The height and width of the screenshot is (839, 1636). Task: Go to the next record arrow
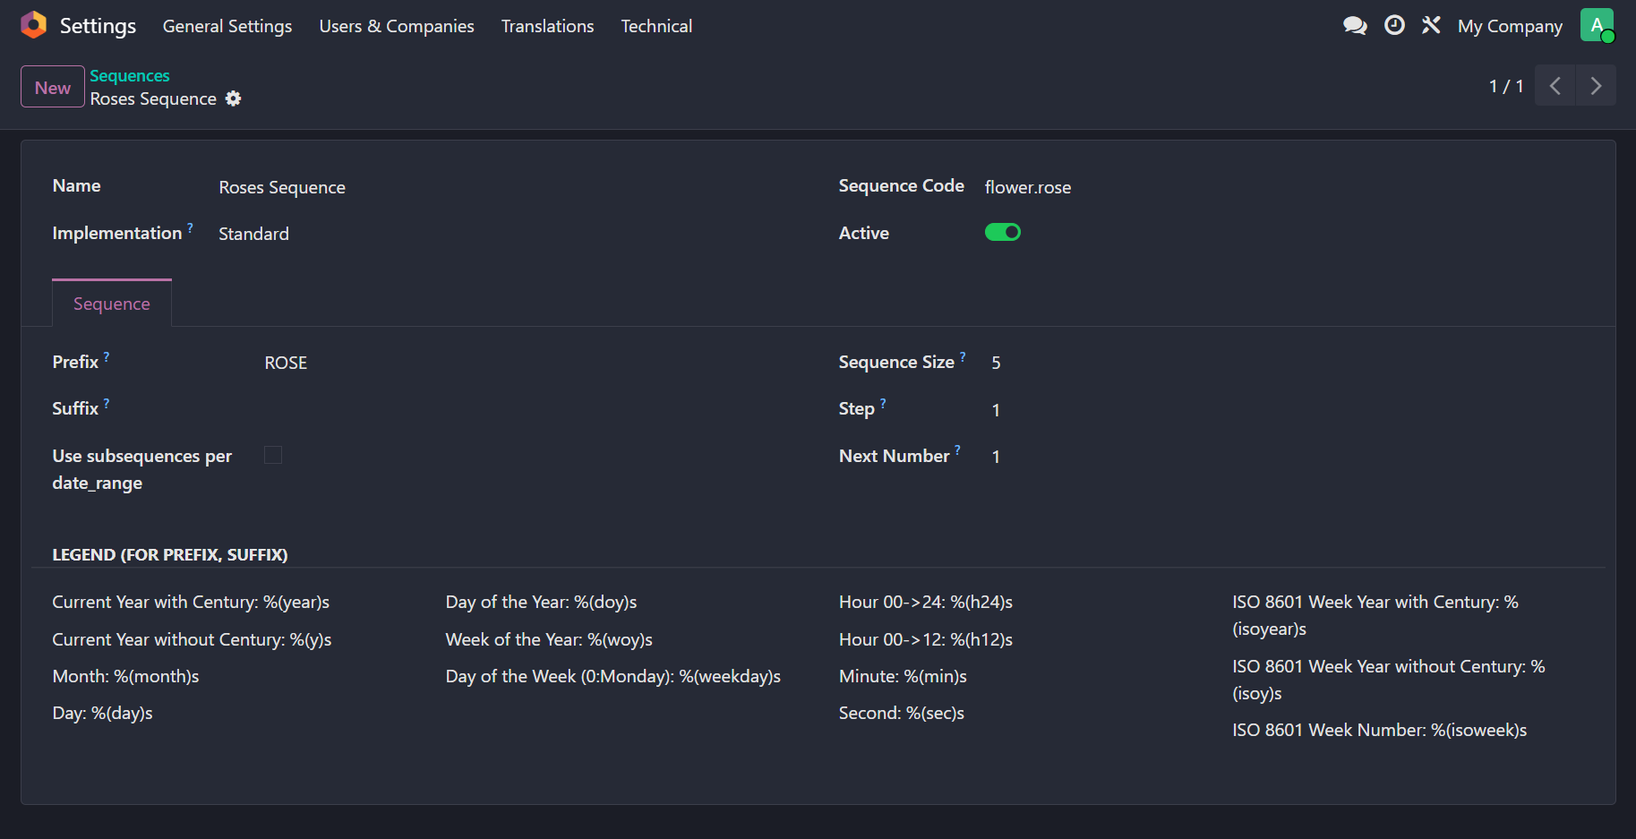pos(1596,86)
